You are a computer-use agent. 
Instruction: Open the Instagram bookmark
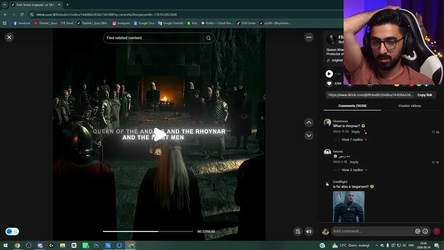coord(121,23)
